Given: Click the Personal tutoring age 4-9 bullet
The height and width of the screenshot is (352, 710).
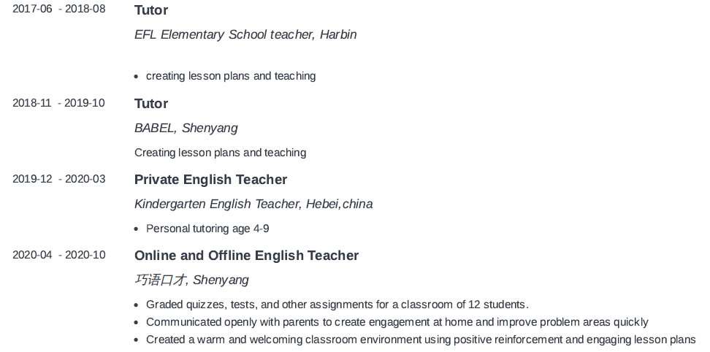Looking at the screenshot, I should coord(207,229).
